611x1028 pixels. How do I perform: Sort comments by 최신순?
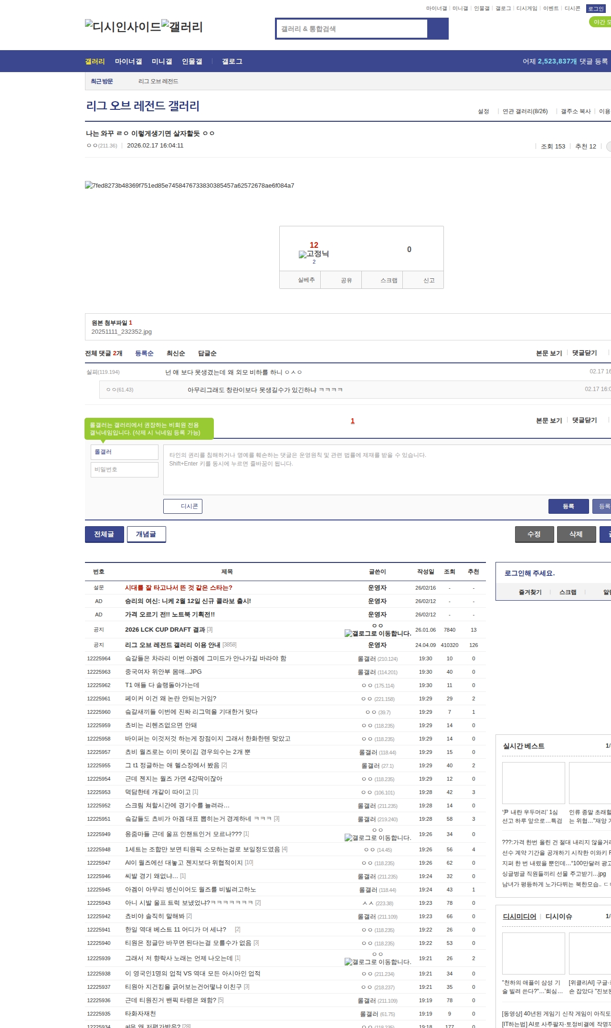tap(176, 353)
